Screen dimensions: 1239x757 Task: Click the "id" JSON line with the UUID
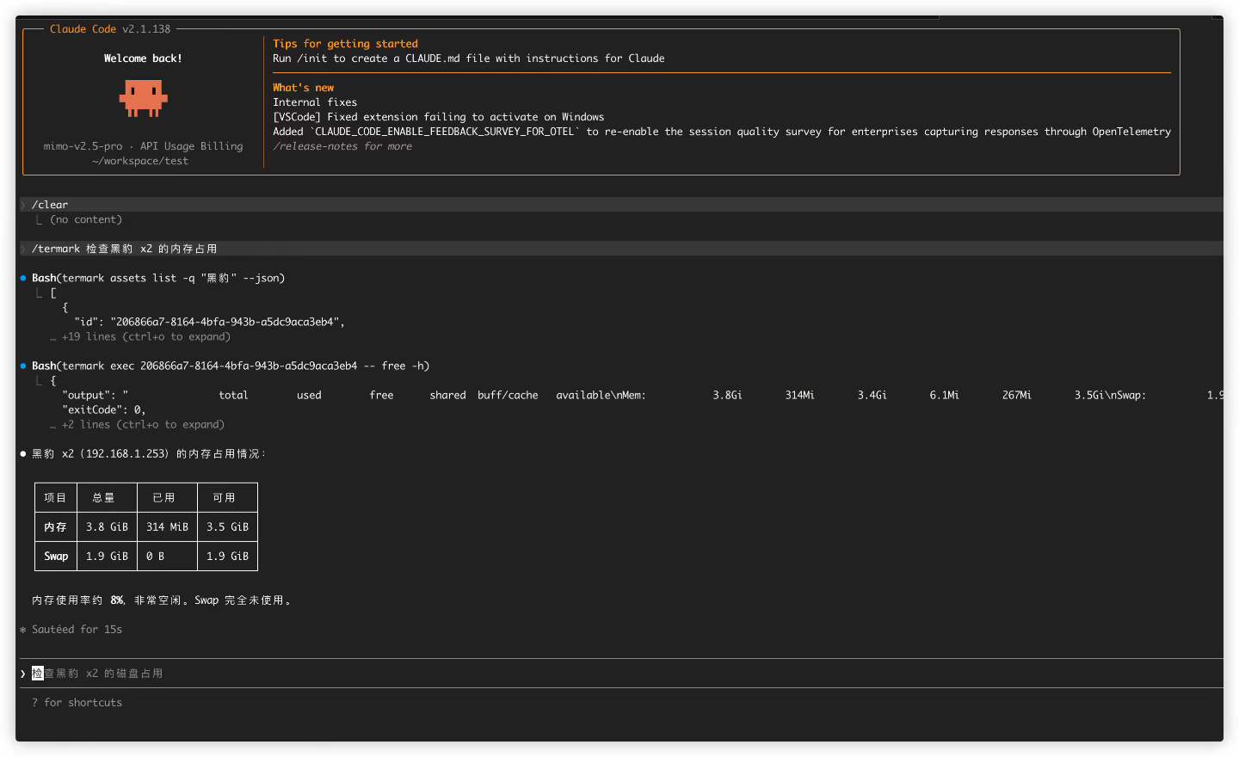pos(209,322)
